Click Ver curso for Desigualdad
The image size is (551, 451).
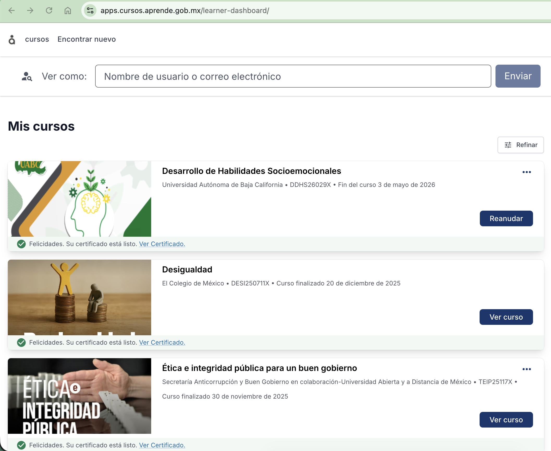pos(506,317)
